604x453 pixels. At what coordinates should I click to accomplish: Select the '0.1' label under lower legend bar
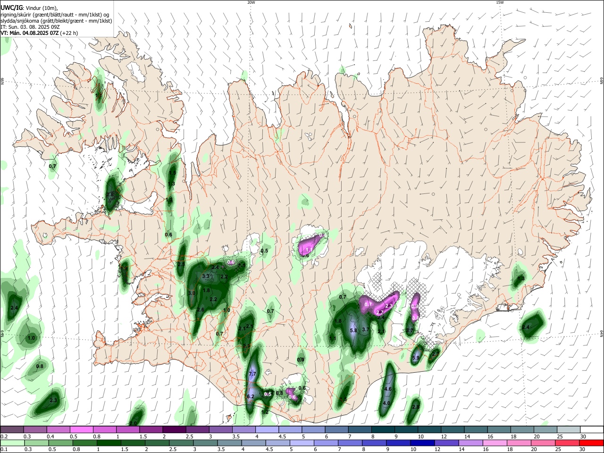click(x=4, y=449)
